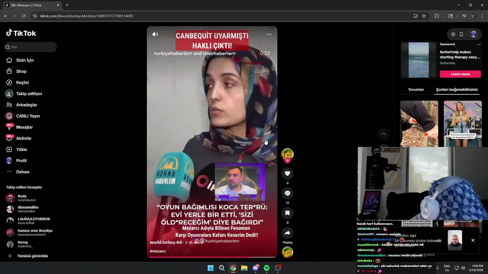Screen dimensions: 488x274
Task: Open Hamza eren Brezilya account
Action: [x=30, y=233]
